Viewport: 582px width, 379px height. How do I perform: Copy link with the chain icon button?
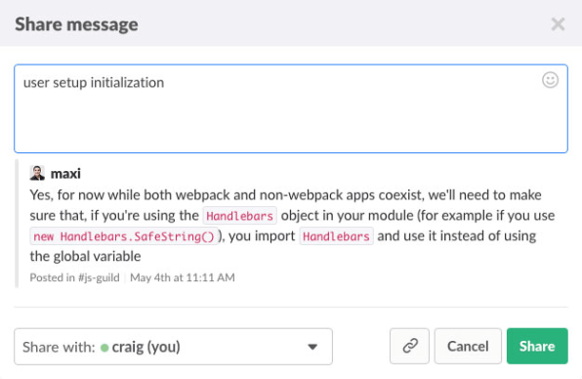409,346
